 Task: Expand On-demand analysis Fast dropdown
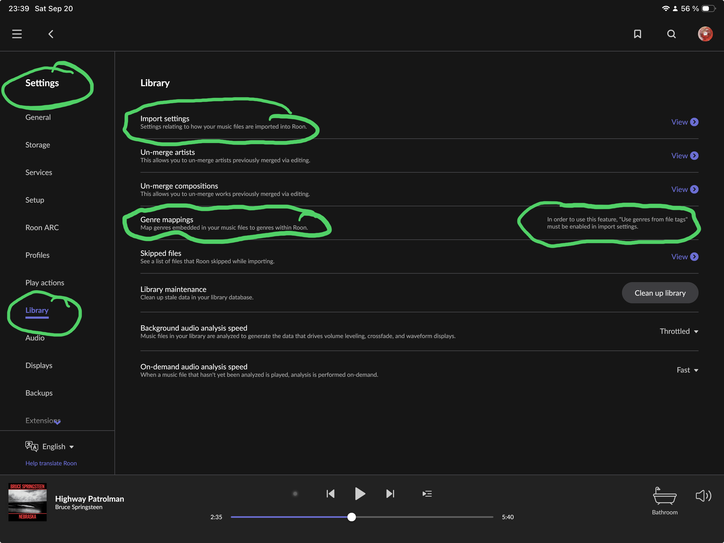[x=687, y=370]
